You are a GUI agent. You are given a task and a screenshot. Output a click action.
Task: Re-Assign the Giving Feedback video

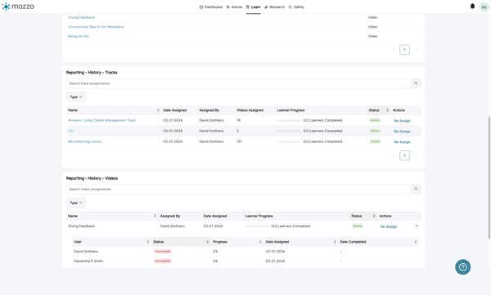[x=389, y=226]
